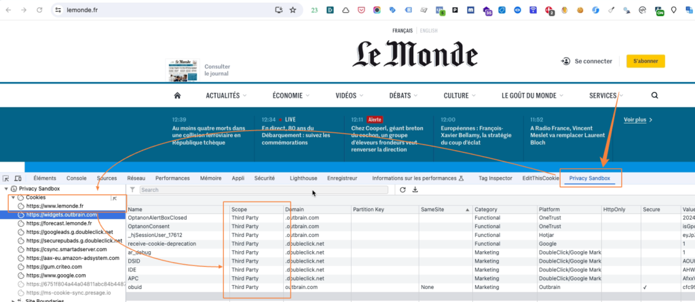This screenshot has width=695, height=302.
Task: Download the cookie table with export icon
Action: point(415,190)
